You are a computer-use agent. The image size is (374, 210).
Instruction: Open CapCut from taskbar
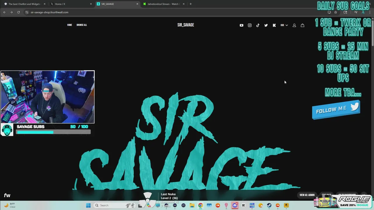(x=243, y=205)
